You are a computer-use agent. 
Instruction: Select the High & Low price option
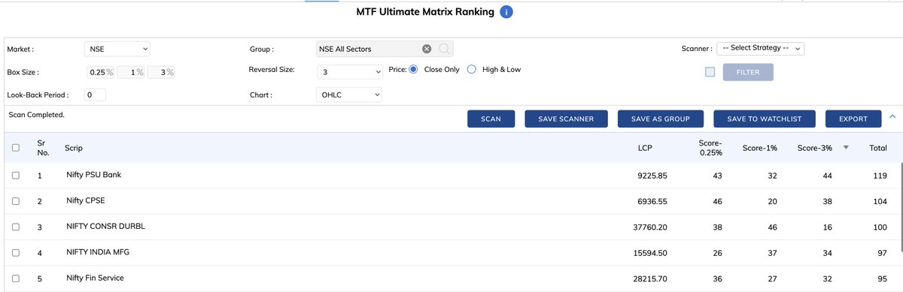pos(472,69)
